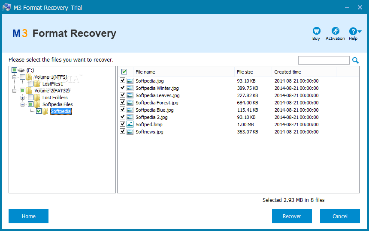Click the Lost Folders folder icon
This screenshot has height=231, width=369.
37,98
